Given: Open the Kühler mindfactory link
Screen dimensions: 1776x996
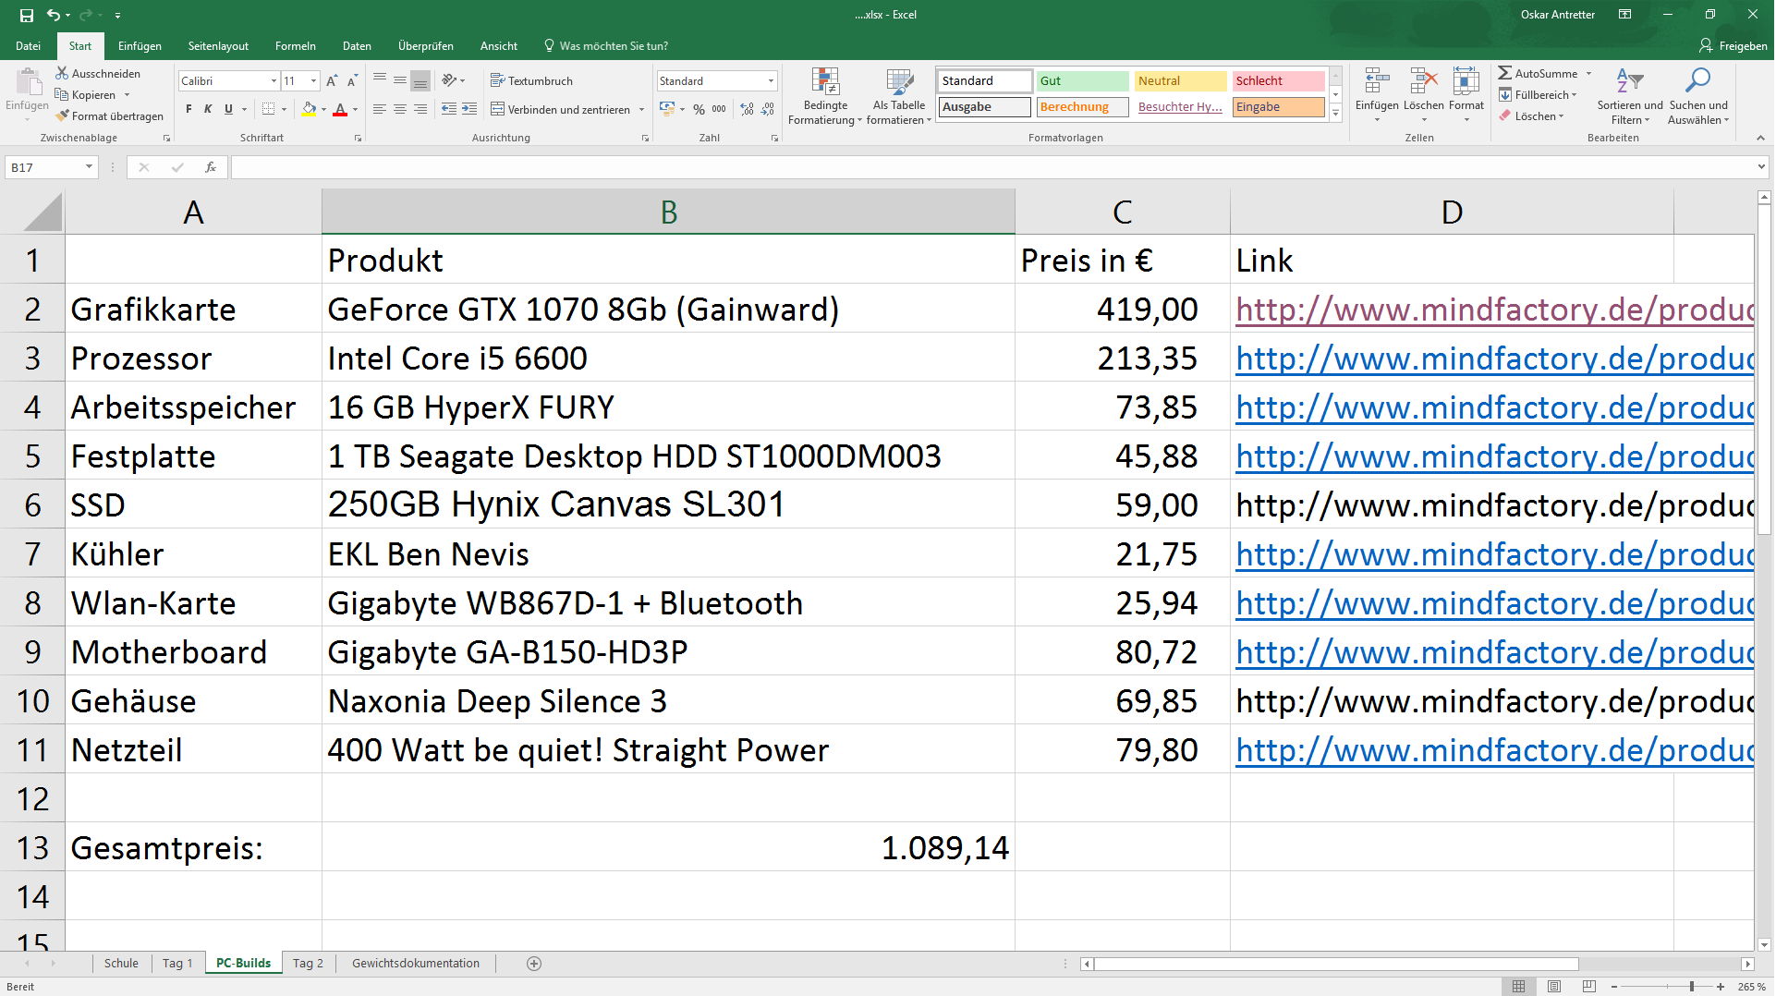Looking at the screenshot, I should tap(1494, 554).
